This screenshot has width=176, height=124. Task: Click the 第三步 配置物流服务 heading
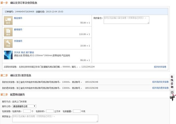[x=13, y=95]
